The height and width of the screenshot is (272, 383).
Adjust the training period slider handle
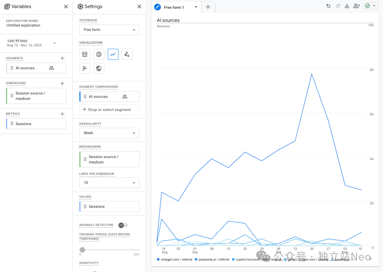click(x=82, y=250)
